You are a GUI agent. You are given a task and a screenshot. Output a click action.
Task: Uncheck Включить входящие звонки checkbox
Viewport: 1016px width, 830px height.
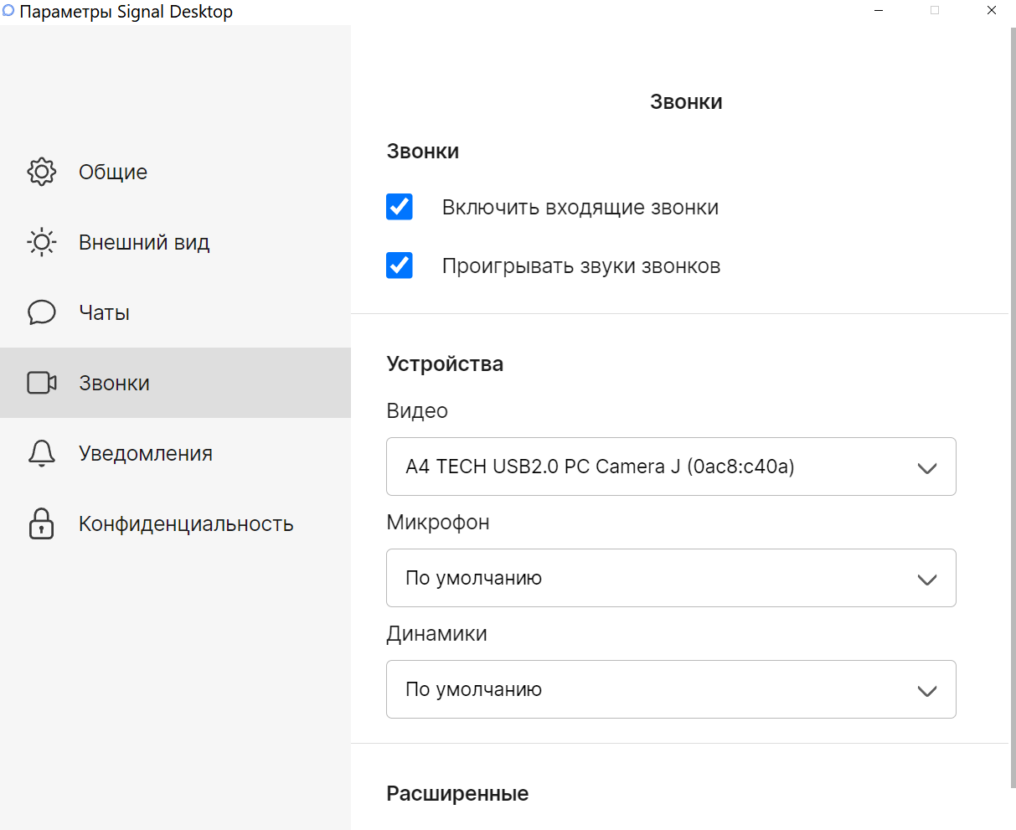[x=400, y=207]
